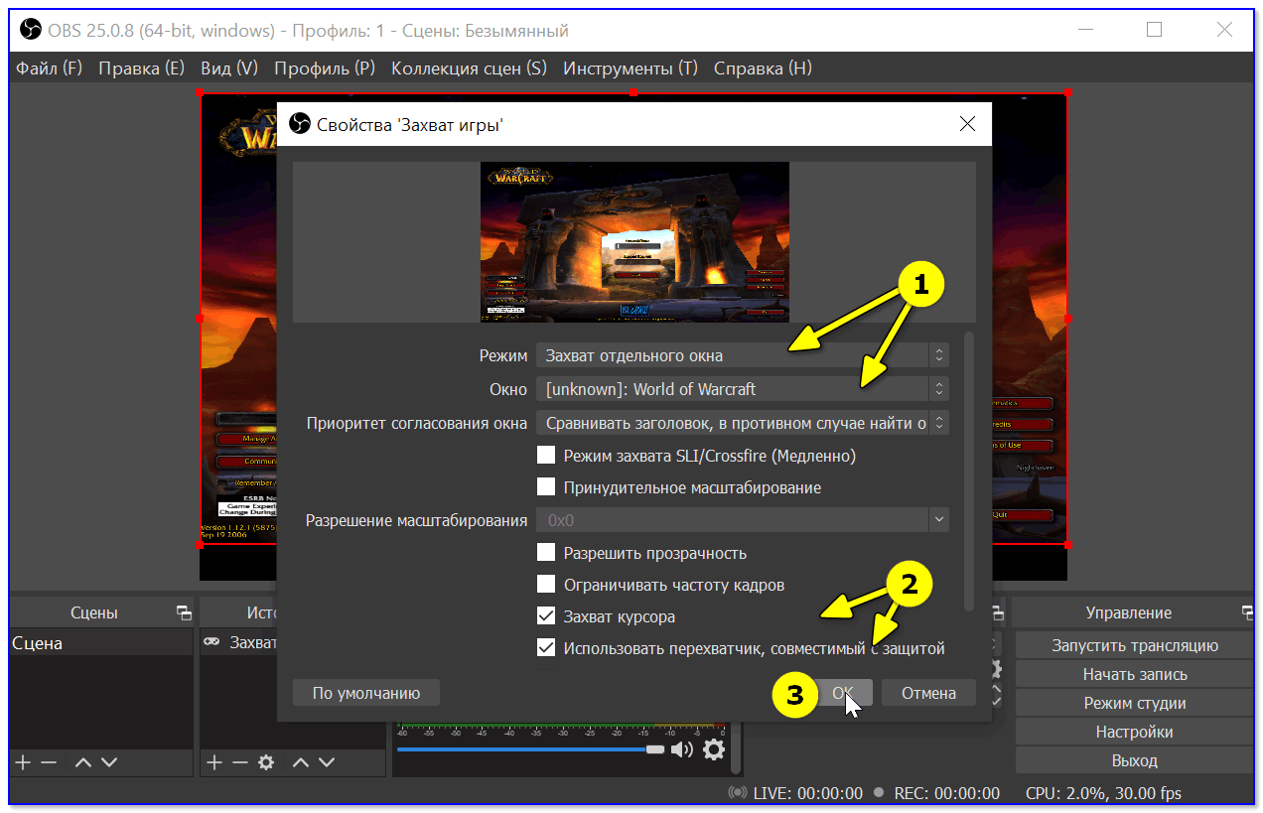Open Приоритет согласования окна dropdown

(742, 423)
